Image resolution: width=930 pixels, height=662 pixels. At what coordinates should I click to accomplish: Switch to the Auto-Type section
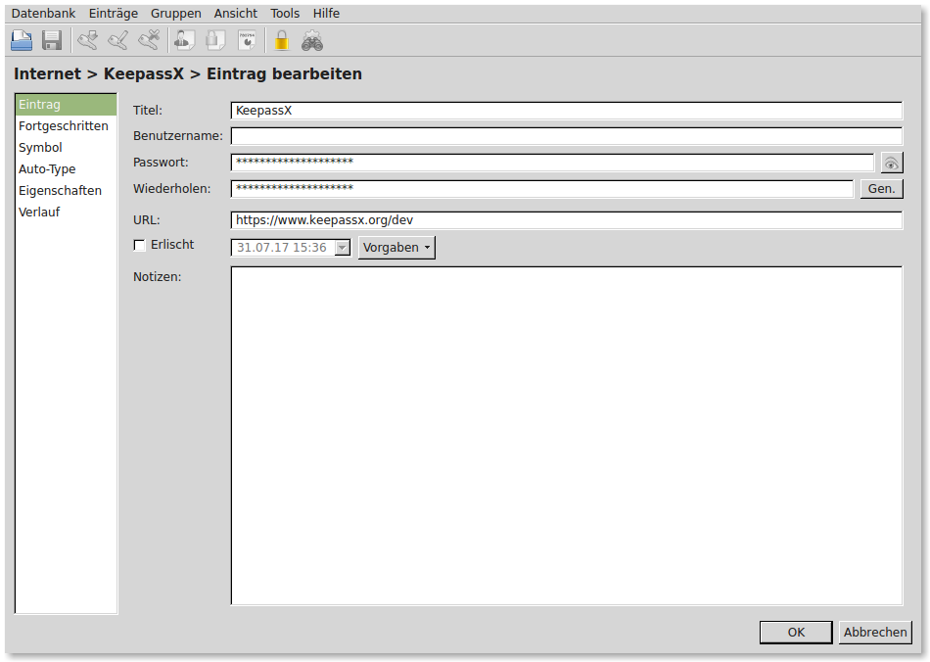[66, 169]
